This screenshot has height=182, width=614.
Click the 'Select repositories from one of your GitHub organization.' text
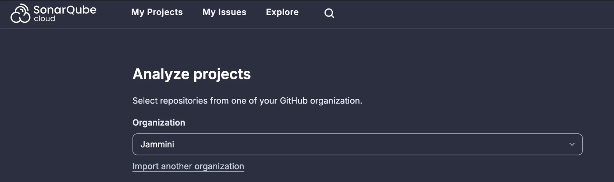point(247,101)
